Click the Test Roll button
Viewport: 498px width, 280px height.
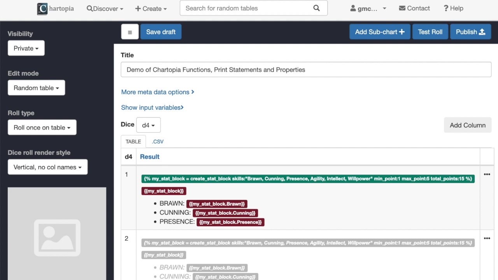pyautogui.click(x=430, y=32)
